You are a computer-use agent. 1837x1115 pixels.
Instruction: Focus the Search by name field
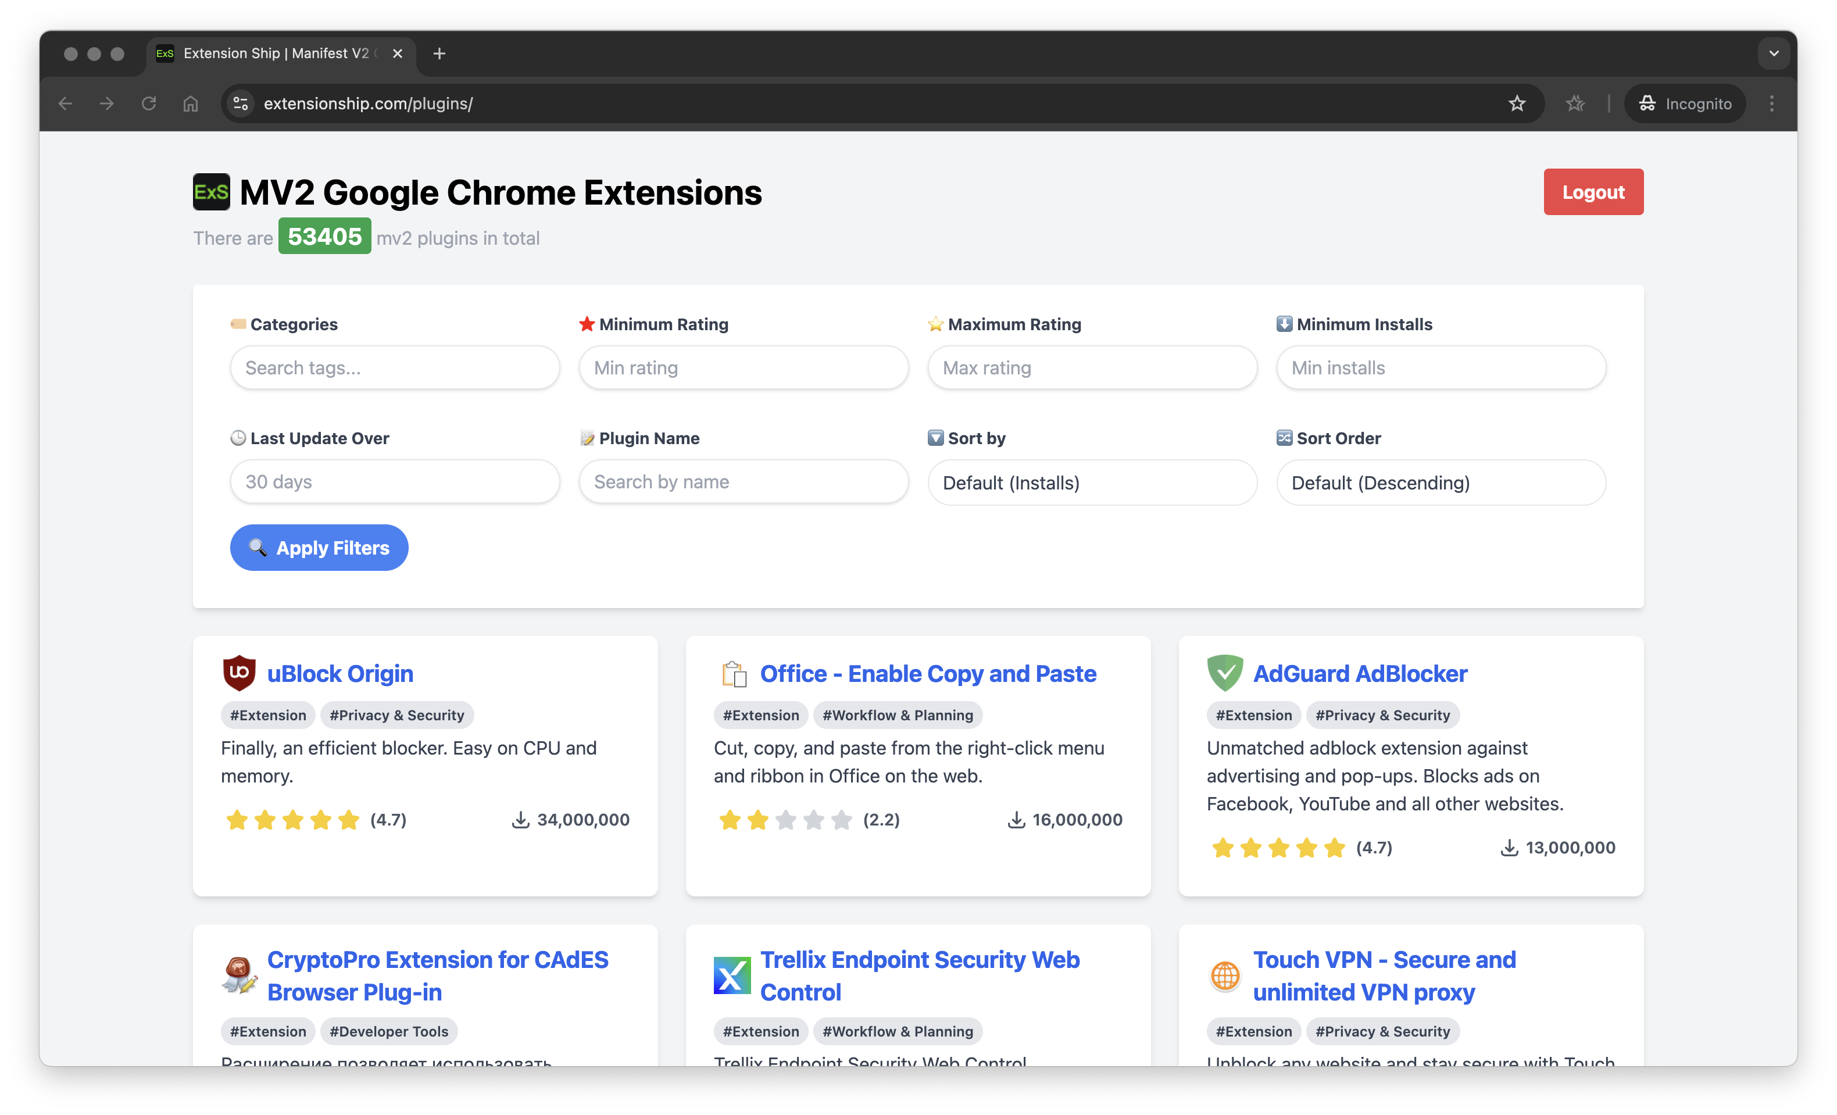pyautogui.click(x=744, y=481)
